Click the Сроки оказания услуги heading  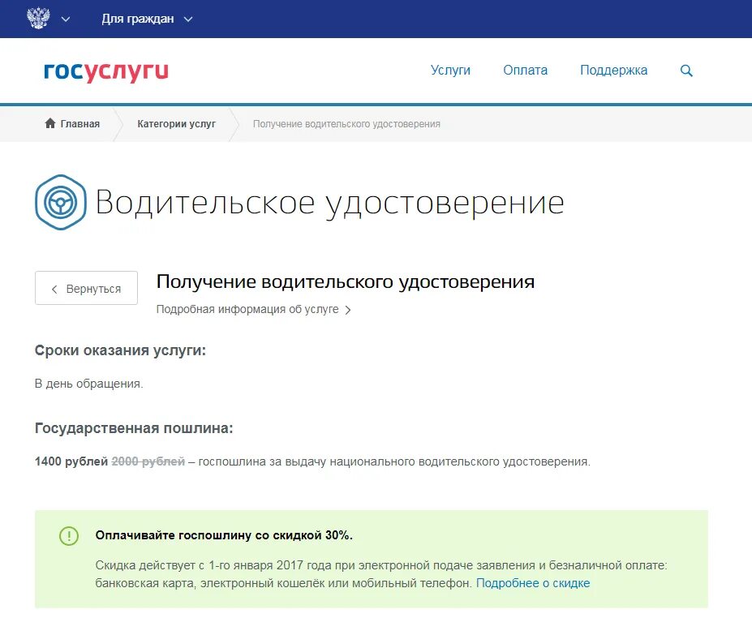(x=120, y=350)
